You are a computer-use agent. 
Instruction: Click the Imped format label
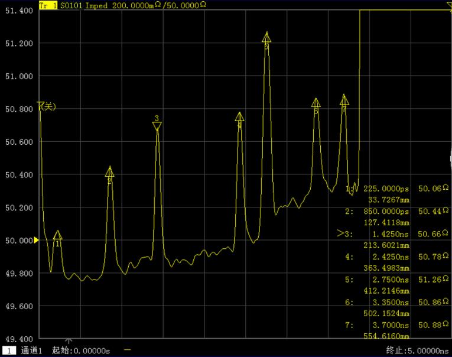(97, 5)
